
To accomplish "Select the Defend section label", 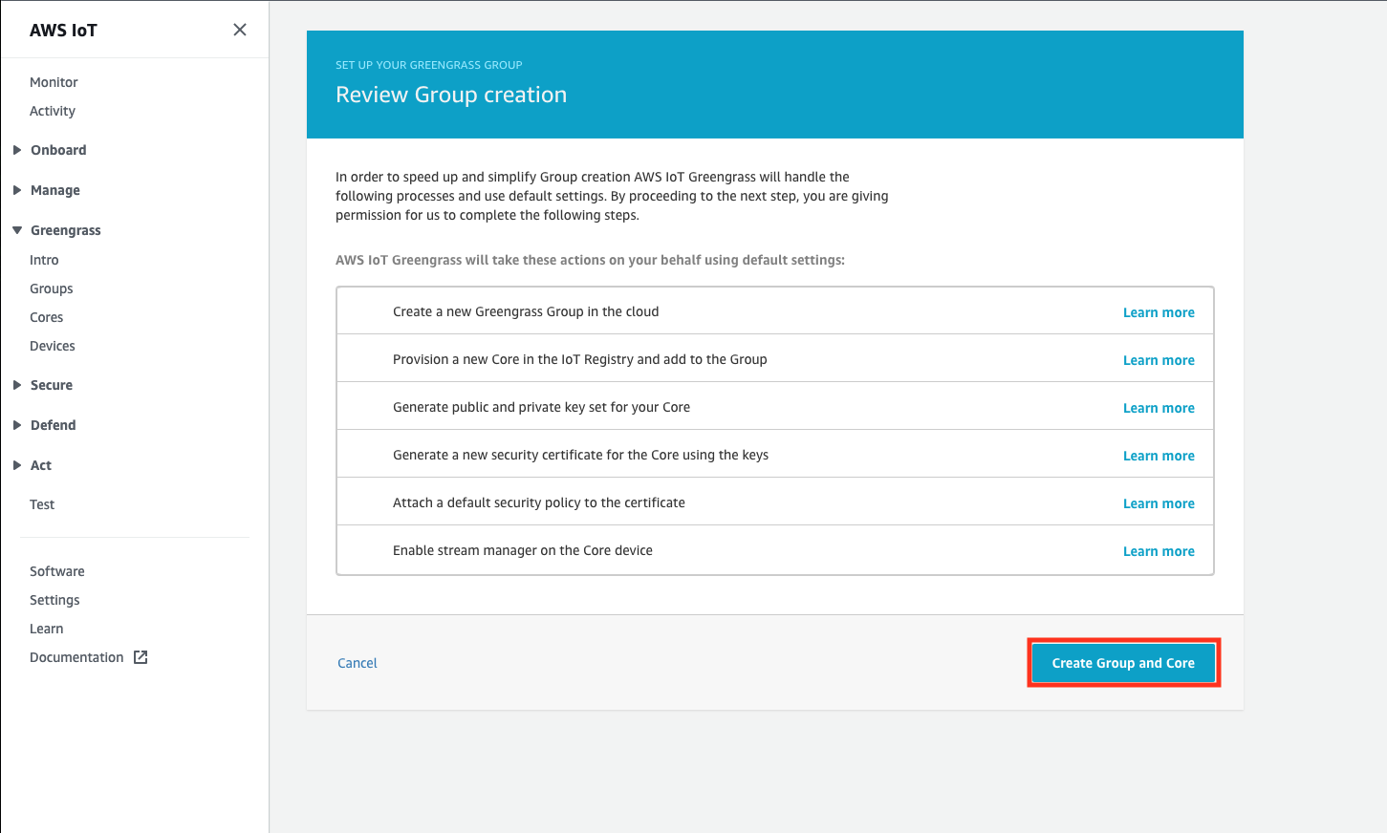I will click(54, 425).
